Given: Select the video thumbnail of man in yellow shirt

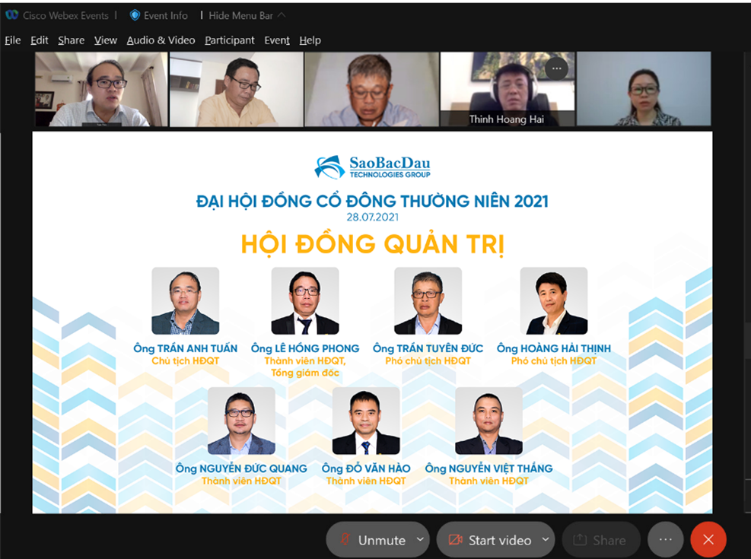Looking at the screenshot, I should [x=236, y=89].
